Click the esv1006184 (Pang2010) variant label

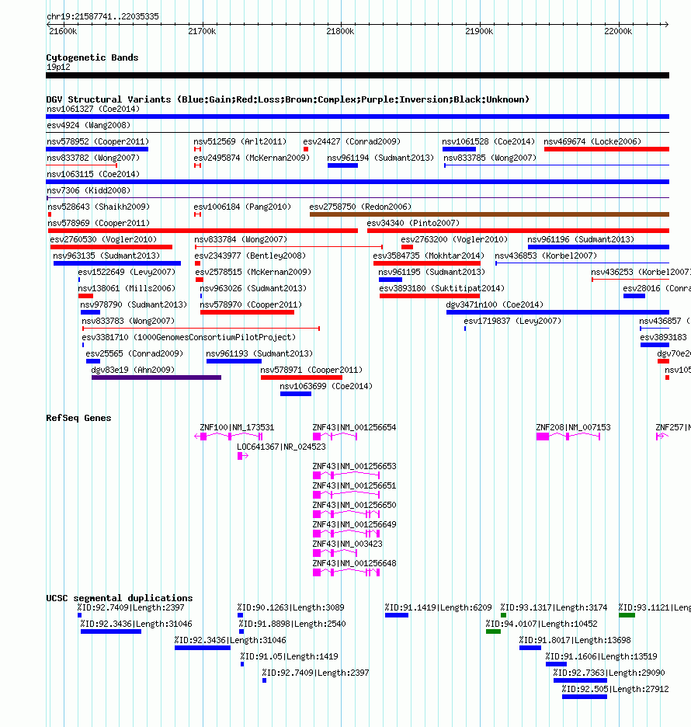coord(242,207)
